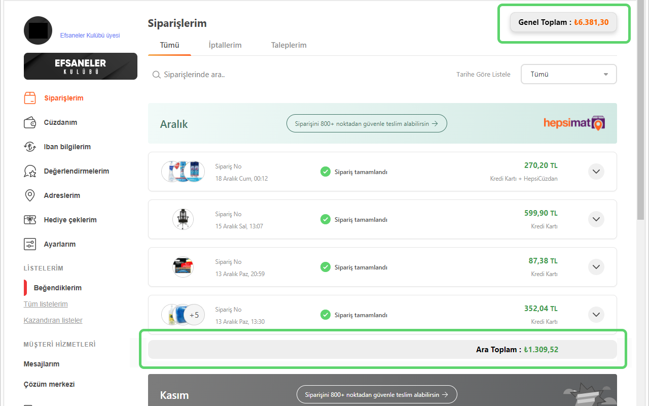This screenshot has width=649, height=406.
Task: Open Tüm listelerim link
Action: tap(46, 303)
